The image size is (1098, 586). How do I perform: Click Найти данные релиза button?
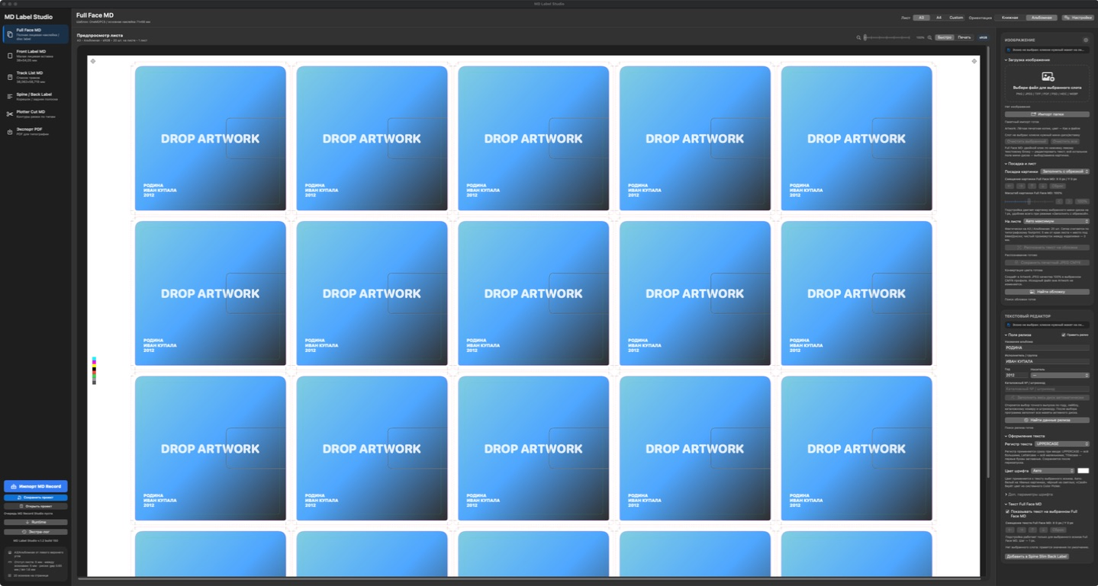click(x=1047, y=420)
